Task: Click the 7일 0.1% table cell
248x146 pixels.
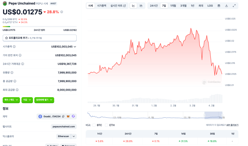Action: coord(156,141)
